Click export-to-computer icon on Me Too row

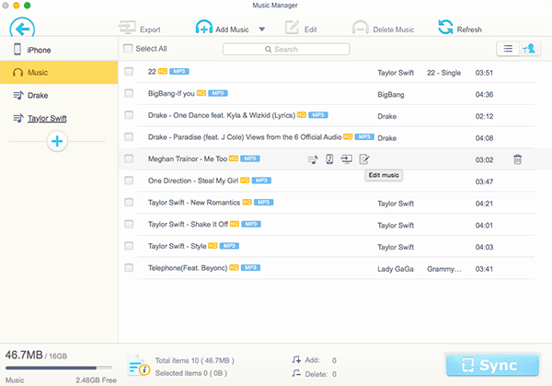347,159
